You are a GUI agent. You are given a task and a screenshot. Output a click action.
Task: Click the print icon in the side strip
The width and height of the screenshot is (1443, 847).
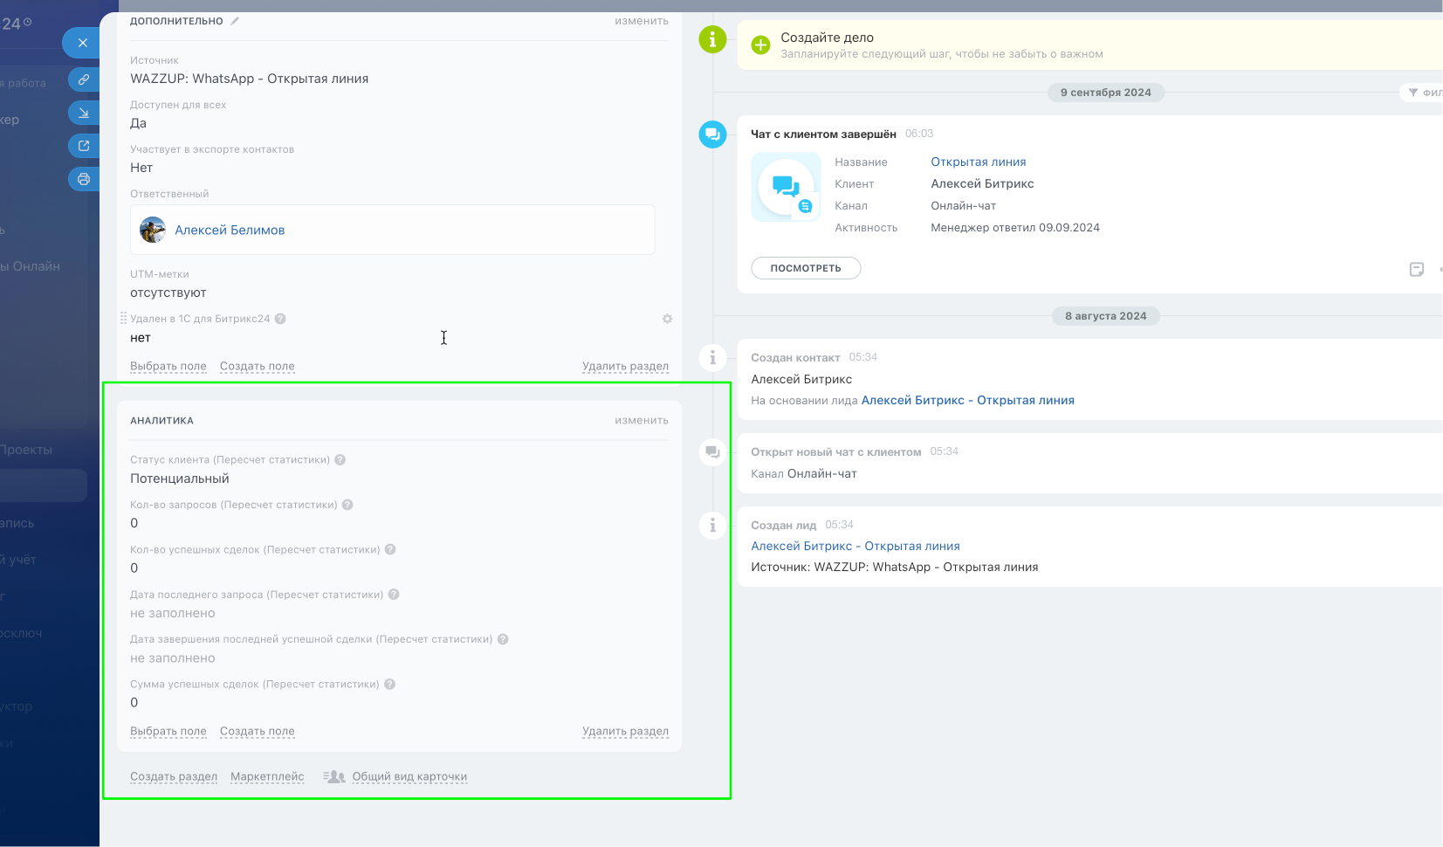pos(84,179)
